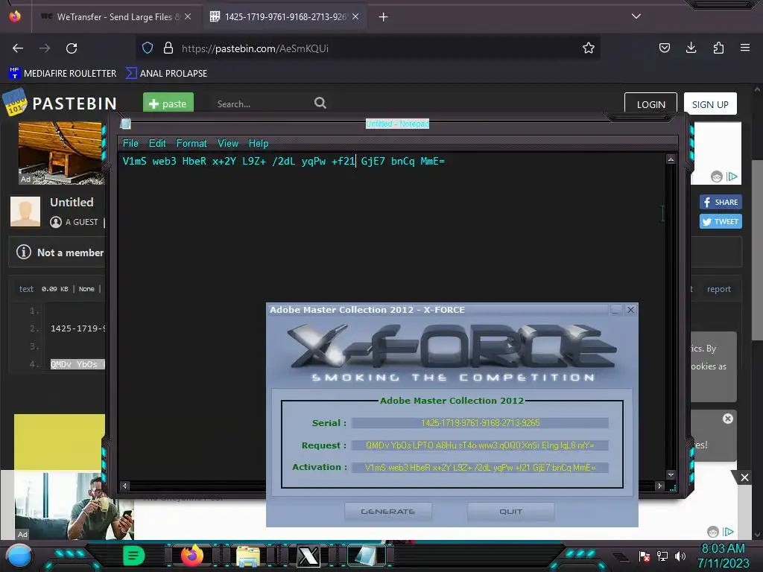763x572 pixels.
Task: Click the Activation field in X-FORCE
Action: [480, 468]
